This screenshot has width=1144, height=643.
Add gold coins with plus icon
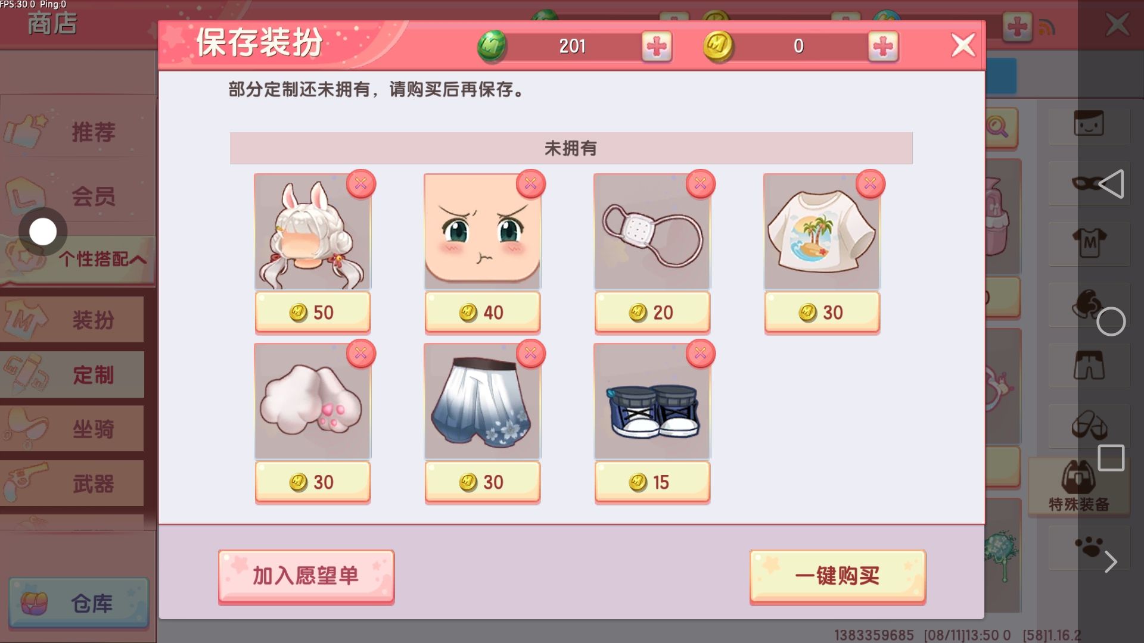click(x=883, y=46)
